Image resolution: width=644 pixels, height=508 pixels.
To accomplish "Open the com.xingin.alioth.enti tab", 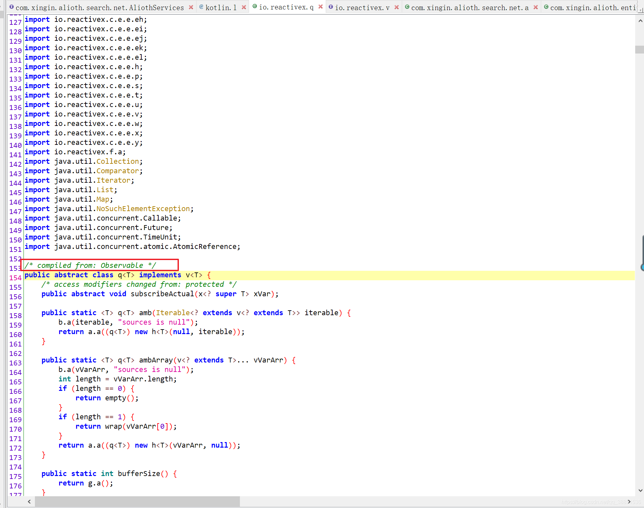I will click(593, 7).
